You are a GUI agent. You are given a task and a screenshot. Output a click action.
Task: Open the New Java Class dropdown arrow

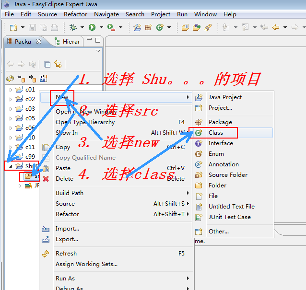click(169, 27)
